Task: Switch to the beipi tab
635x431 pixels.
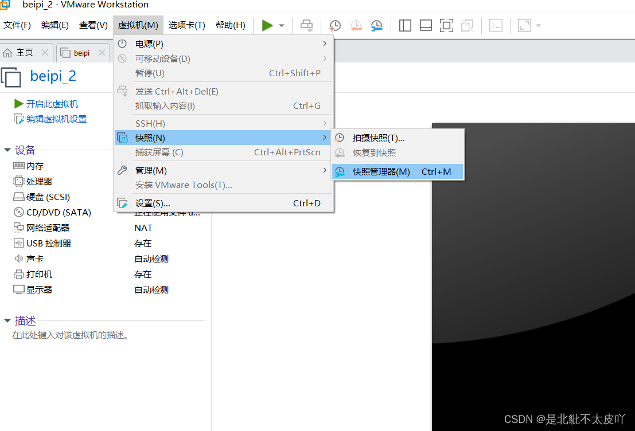Action: [x=81, y=53]
